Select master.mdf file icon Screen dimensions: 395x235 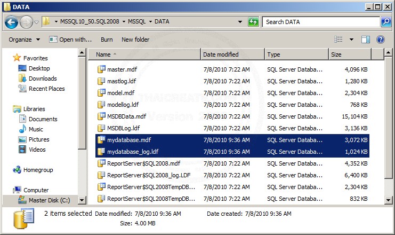(101, 69)
